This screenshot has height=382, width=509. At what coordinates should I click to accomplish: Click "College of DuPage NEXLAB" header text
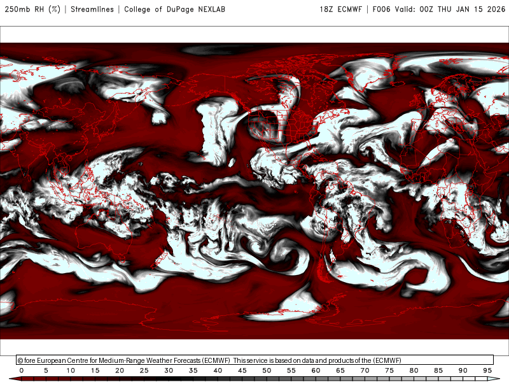174,10
